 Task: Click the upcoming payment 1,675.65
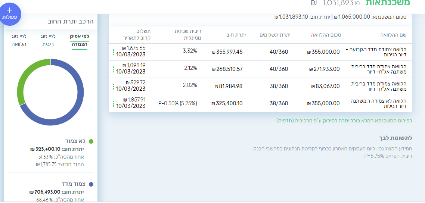click(134, 49)
